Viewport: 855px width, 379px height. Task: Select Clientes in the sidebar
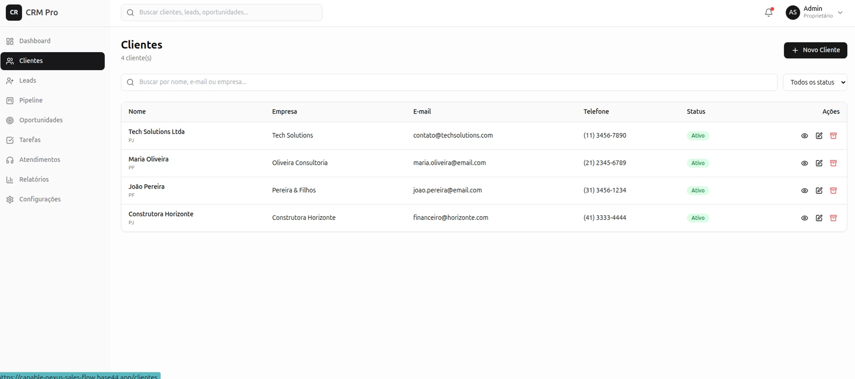pyautogui.click(x=52, y=61)
